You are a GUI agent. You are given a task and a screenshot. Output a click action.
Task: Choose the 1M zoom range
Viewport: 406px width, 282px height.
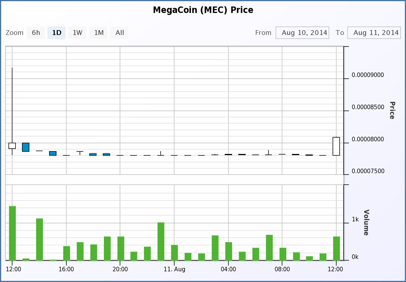(99, 33)
